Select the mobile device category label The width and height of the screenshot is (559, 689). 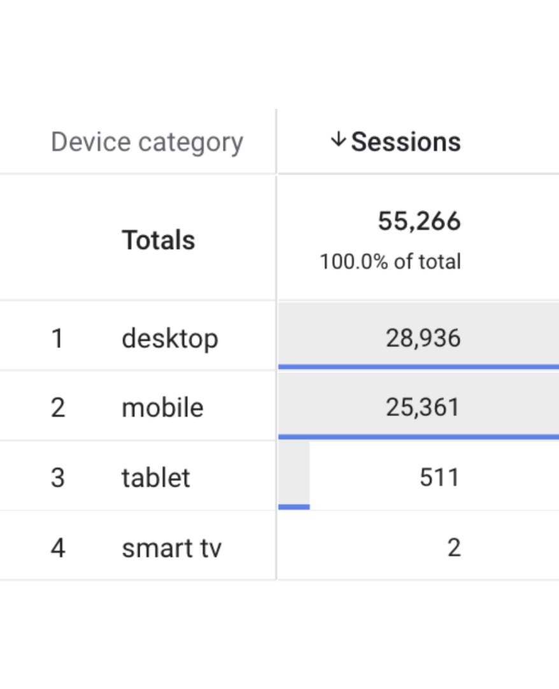pos(162,407)
